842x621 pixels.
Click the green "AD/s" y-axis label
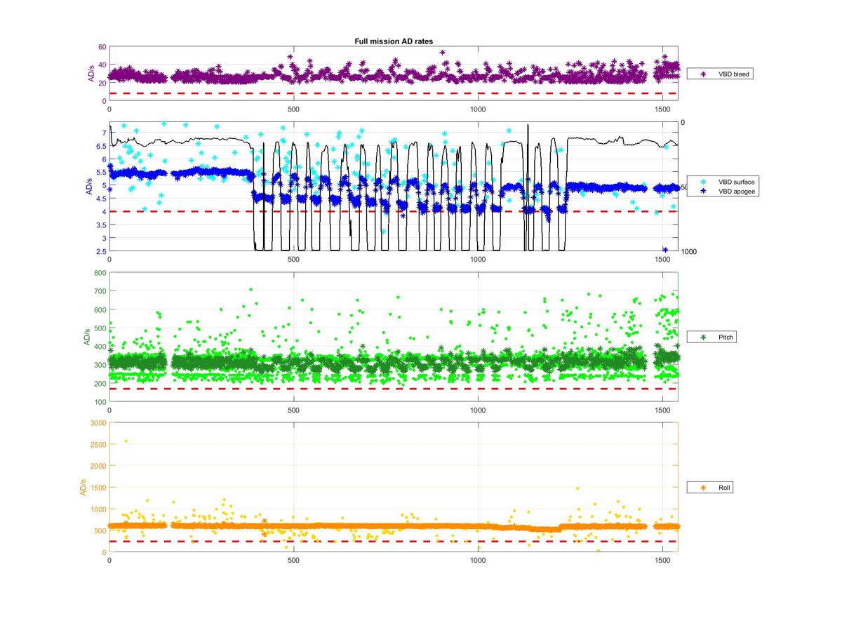pos(88,338)
